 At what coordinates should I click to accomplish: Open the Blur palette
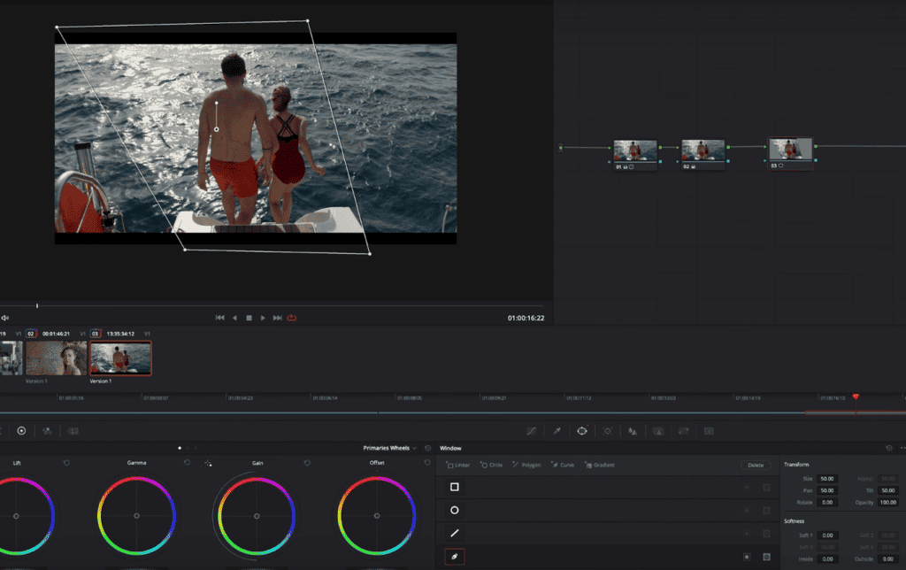click(x=633, y=431)
